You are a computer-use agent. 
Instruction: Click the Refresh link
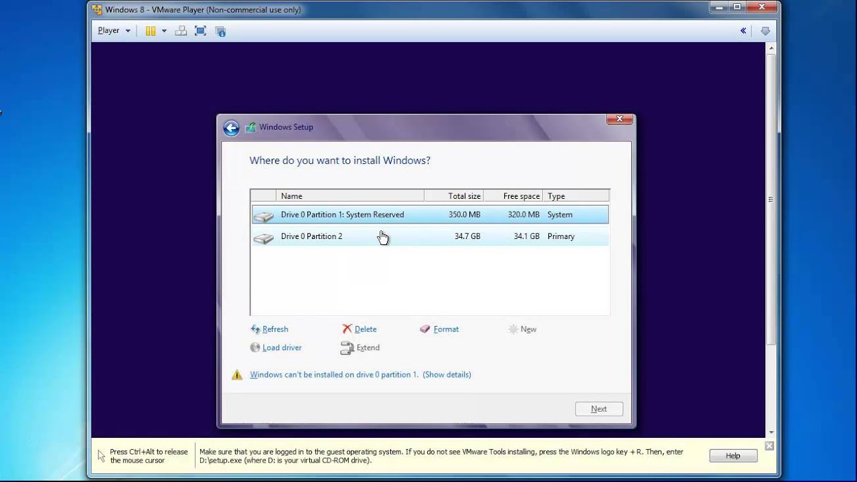tap(275, 329)
